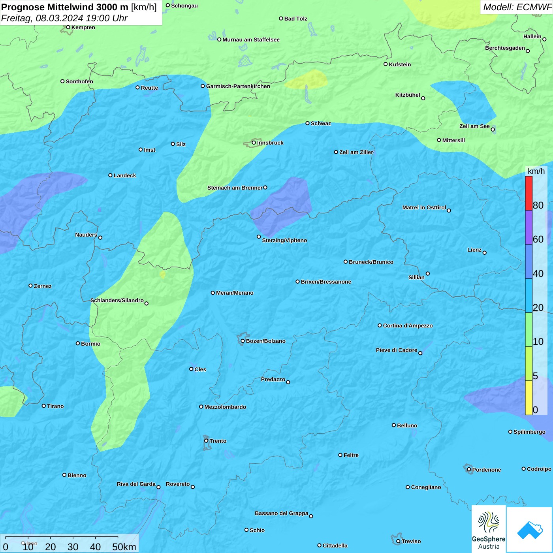Click the Pordenone city marker
Screen dimensions: 553x553
click(x=469, y=470)
